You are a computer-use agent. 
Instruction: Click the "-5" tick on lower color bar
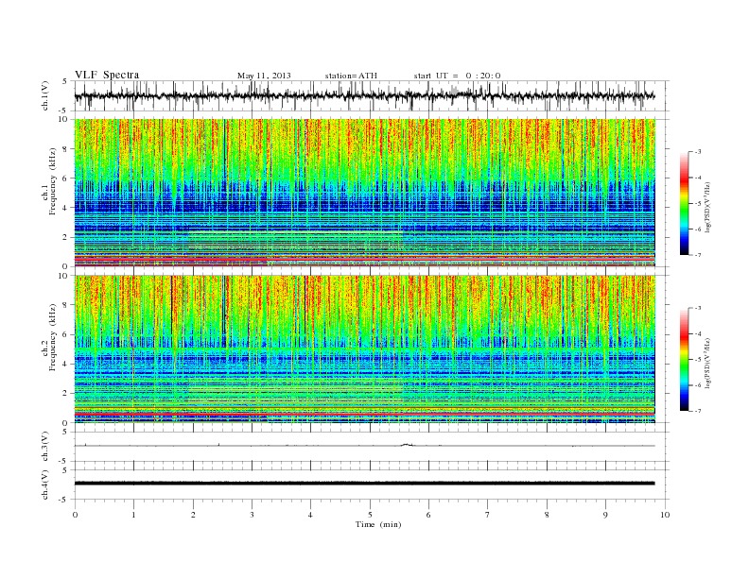pos(696,360)
